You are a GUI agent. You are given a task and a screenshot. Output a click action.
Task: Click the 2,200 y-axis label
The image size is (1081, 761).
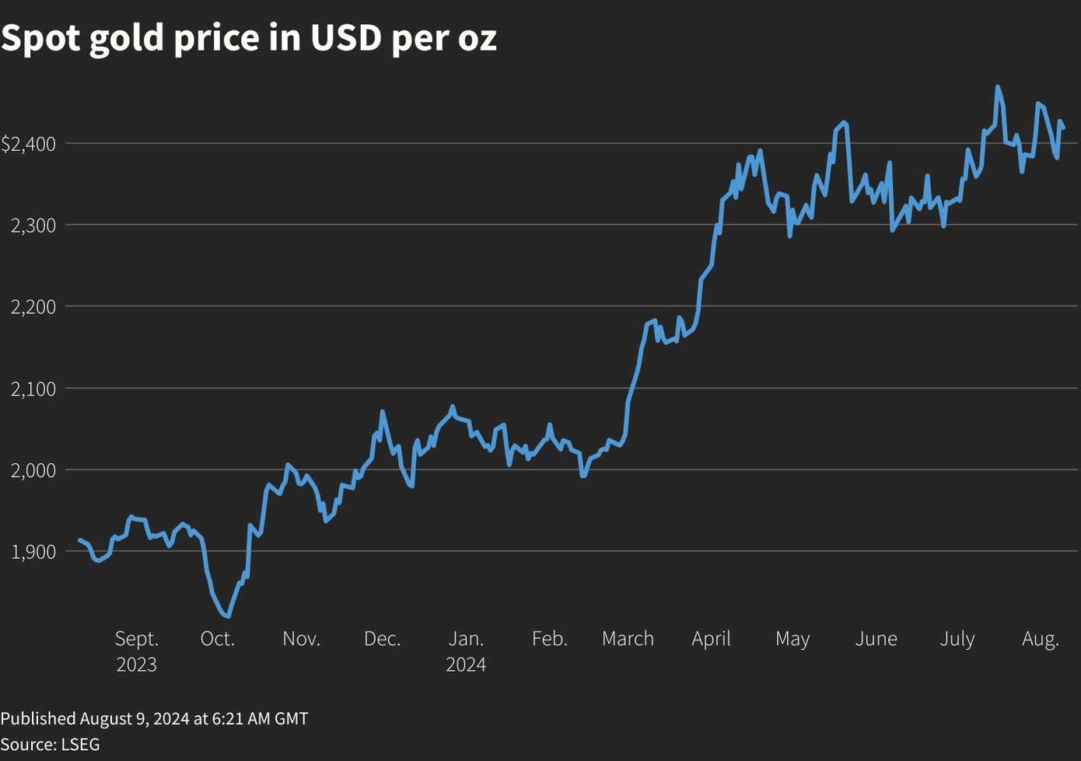(33, 307)
